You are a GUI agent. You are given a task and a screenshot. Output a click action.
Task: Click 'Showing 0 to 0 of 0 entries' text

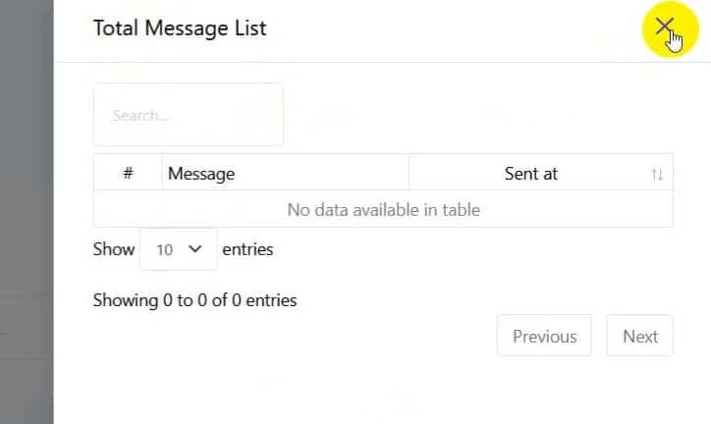point(194,300)
